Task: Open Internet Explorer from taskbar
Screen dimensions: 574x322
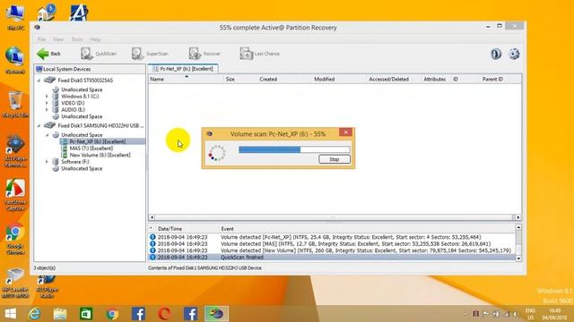Action: click(35, 314)
